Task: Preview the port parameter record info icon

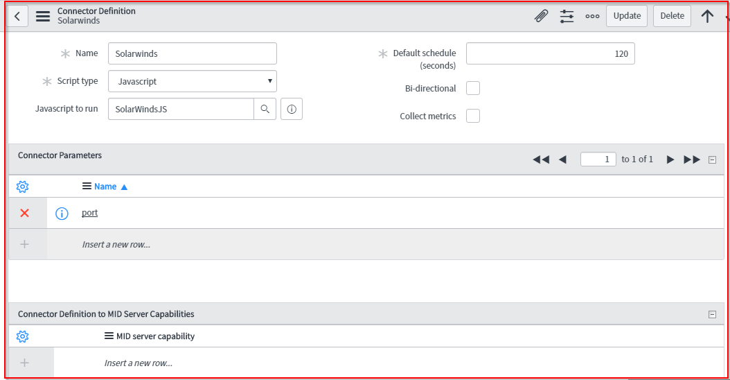Action: [x=62, y=214]
